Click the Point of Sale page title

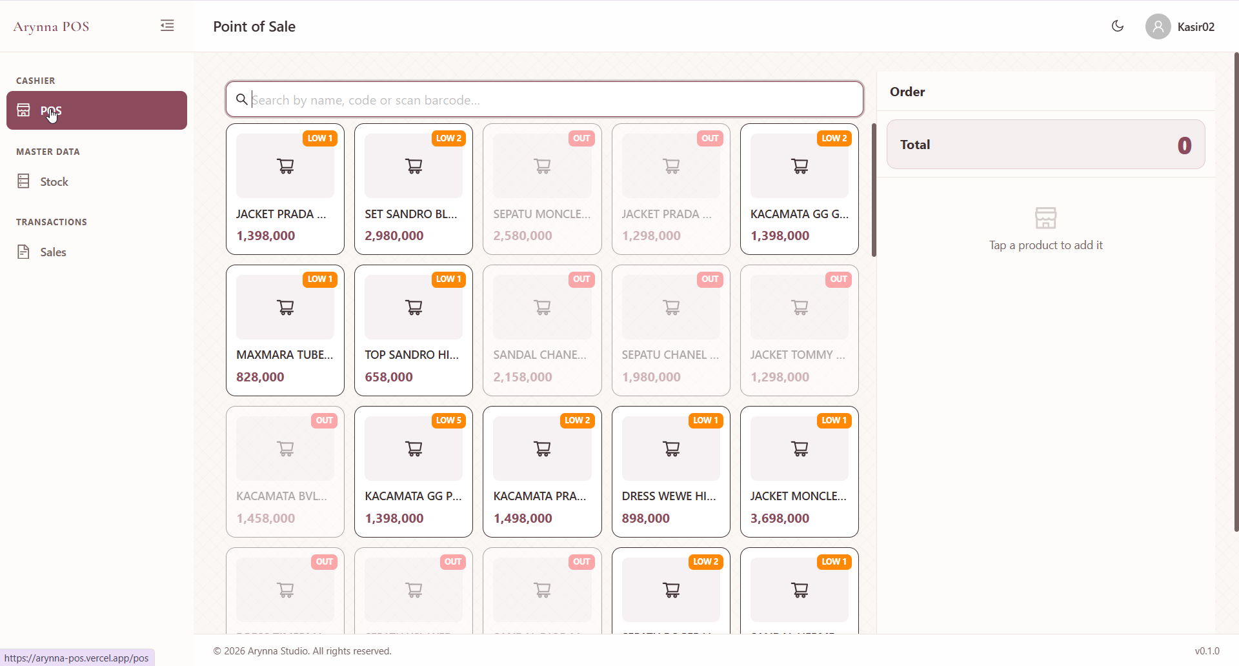pyautogui.click(x=254, y=26)
